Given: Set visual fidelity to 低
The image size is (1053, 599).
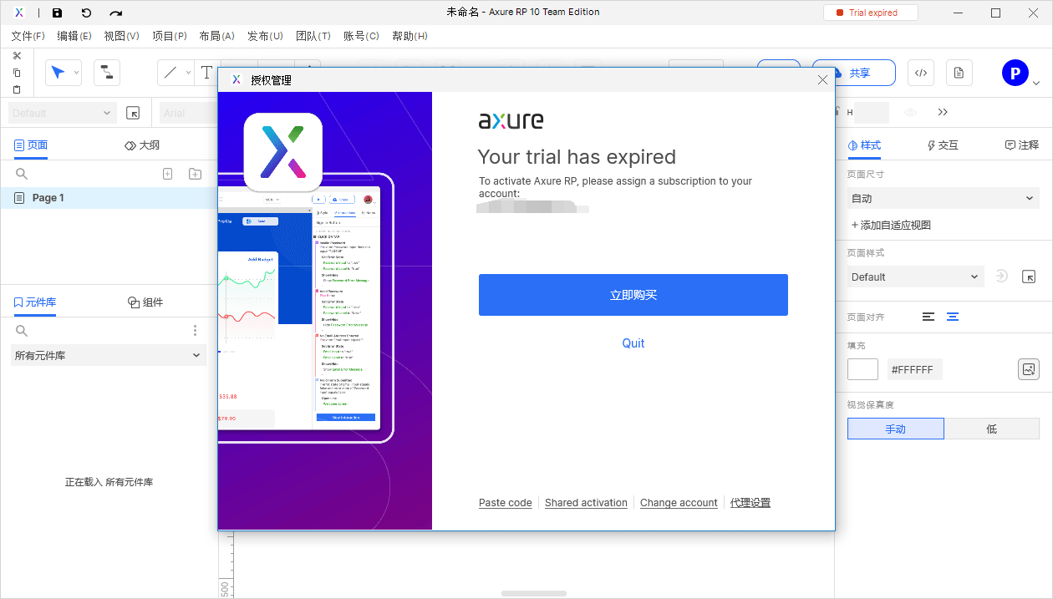Looking at the screenshot, I should [x=992, y=429].
